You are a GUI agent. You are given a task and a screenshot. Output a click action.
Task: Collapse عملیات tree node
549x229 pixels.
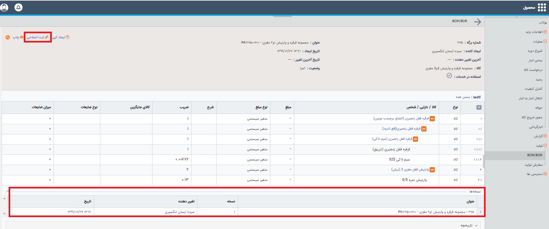click(545, 42)
